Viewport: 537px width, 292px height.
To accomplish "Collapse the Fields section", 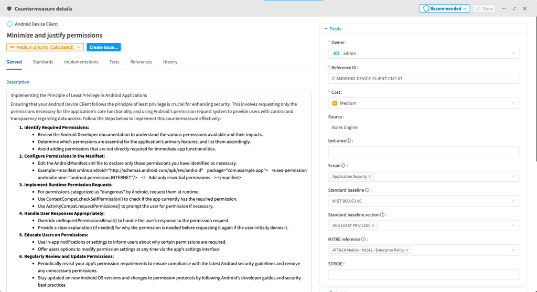I will point(332,29).
